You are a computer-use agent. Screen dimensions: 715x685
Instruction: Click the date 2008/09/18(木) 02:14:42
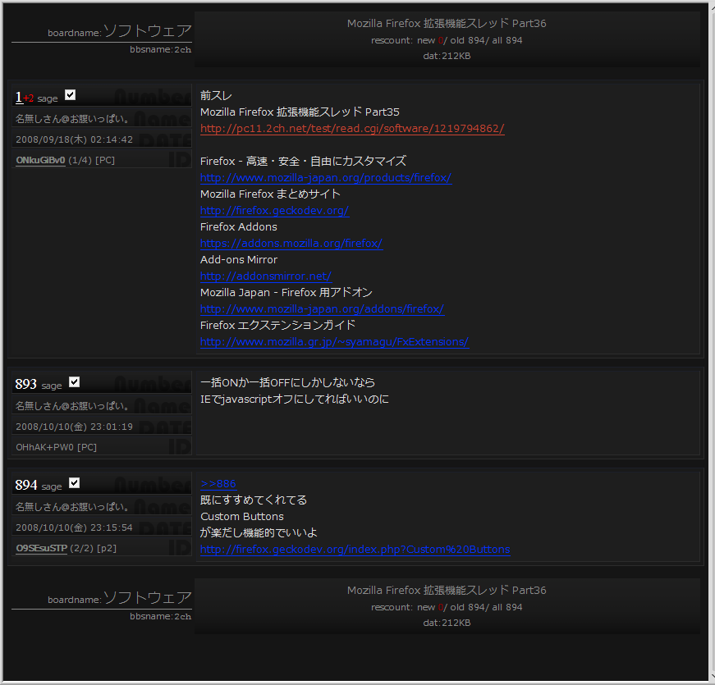coord(75,140)
